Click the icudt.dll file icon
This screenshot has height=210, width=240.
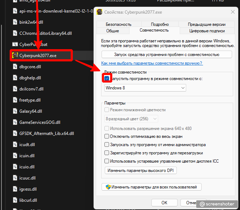click(15, 144)
